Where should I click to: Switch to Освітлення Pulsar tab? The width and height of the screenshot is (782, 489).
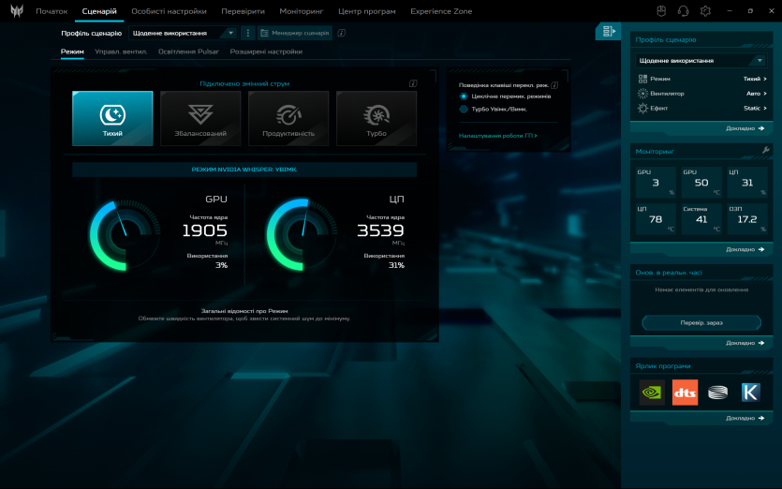pos(188,52)
